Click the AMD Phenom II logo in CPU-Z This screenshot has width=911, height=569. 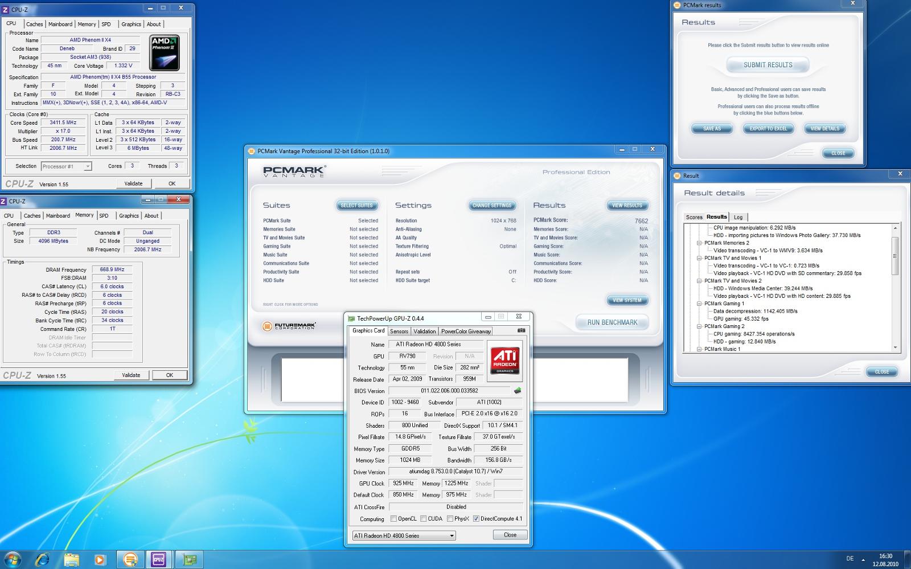click(165, 52)
